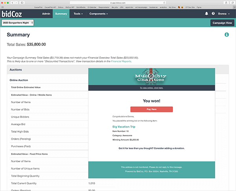Open the help question mark icon
Viewport: 236px width, 191px height.
point(213,14)
